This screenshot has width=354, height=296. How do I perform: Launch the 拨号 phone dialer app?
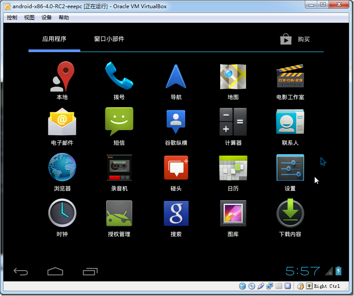tap(119, 81)
